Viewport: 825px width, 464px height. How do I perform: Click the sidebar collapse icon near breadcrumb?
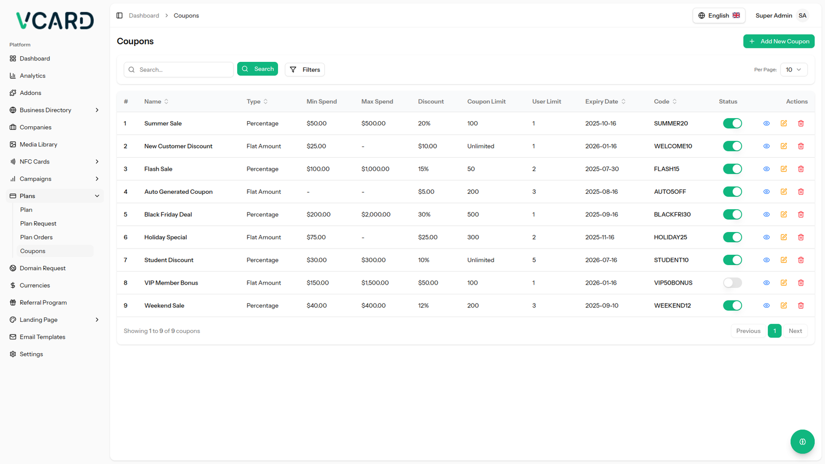pyautogui.click(x=119, y=15)
